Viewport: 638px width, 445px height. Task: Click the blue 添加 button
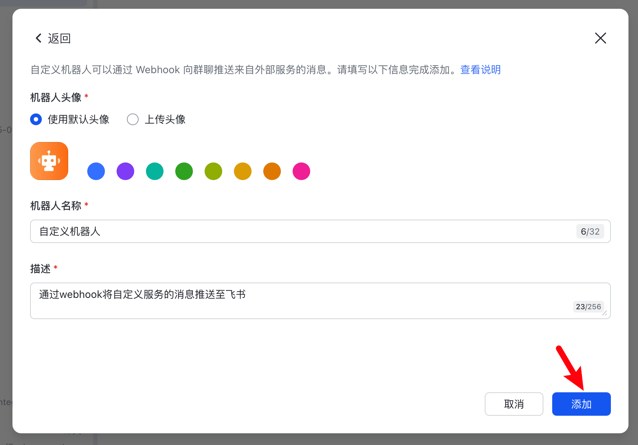(581, 404)
